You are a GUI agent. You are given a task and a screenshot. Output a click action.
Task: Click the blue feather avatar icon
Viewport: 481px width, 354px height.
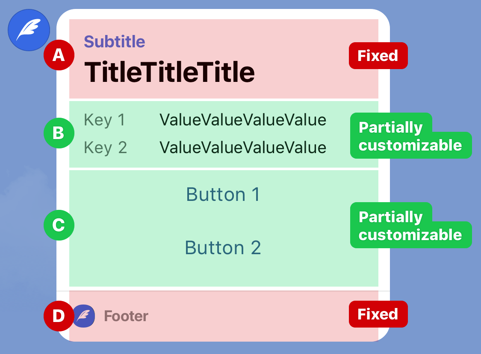pyautogui.click(x=29, y=30)
